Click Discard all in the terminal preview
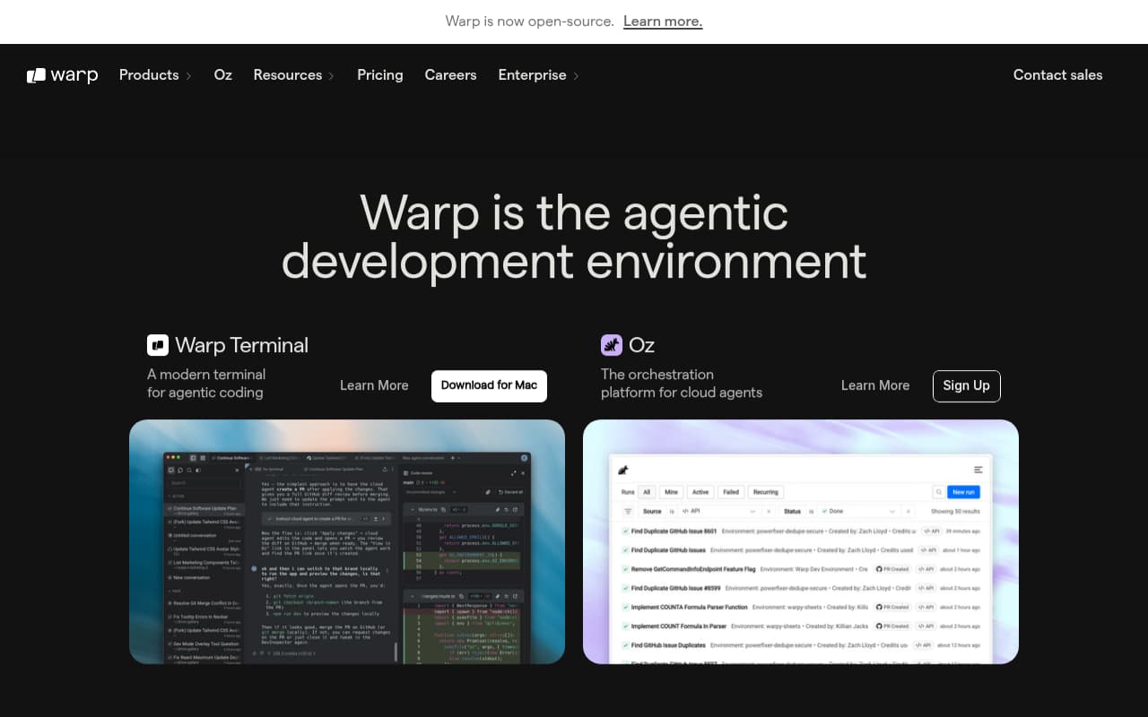Viewport: 1148px width, 717px height. (x=510, y=492)
